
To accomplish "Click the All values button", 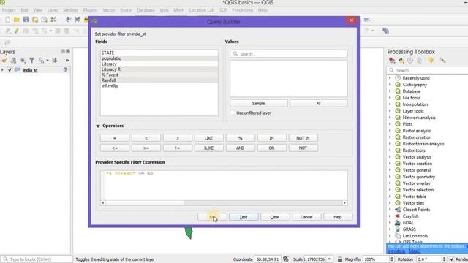I will [319, 103].
